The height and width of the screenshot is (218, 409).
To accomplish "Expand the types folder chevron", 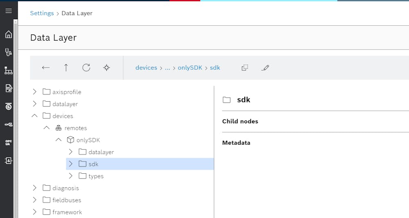I will pyautogui.click(x=70, y=176).
